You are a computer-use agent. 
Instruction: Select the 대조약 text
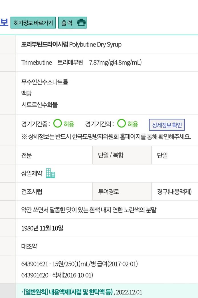[29, 246]
